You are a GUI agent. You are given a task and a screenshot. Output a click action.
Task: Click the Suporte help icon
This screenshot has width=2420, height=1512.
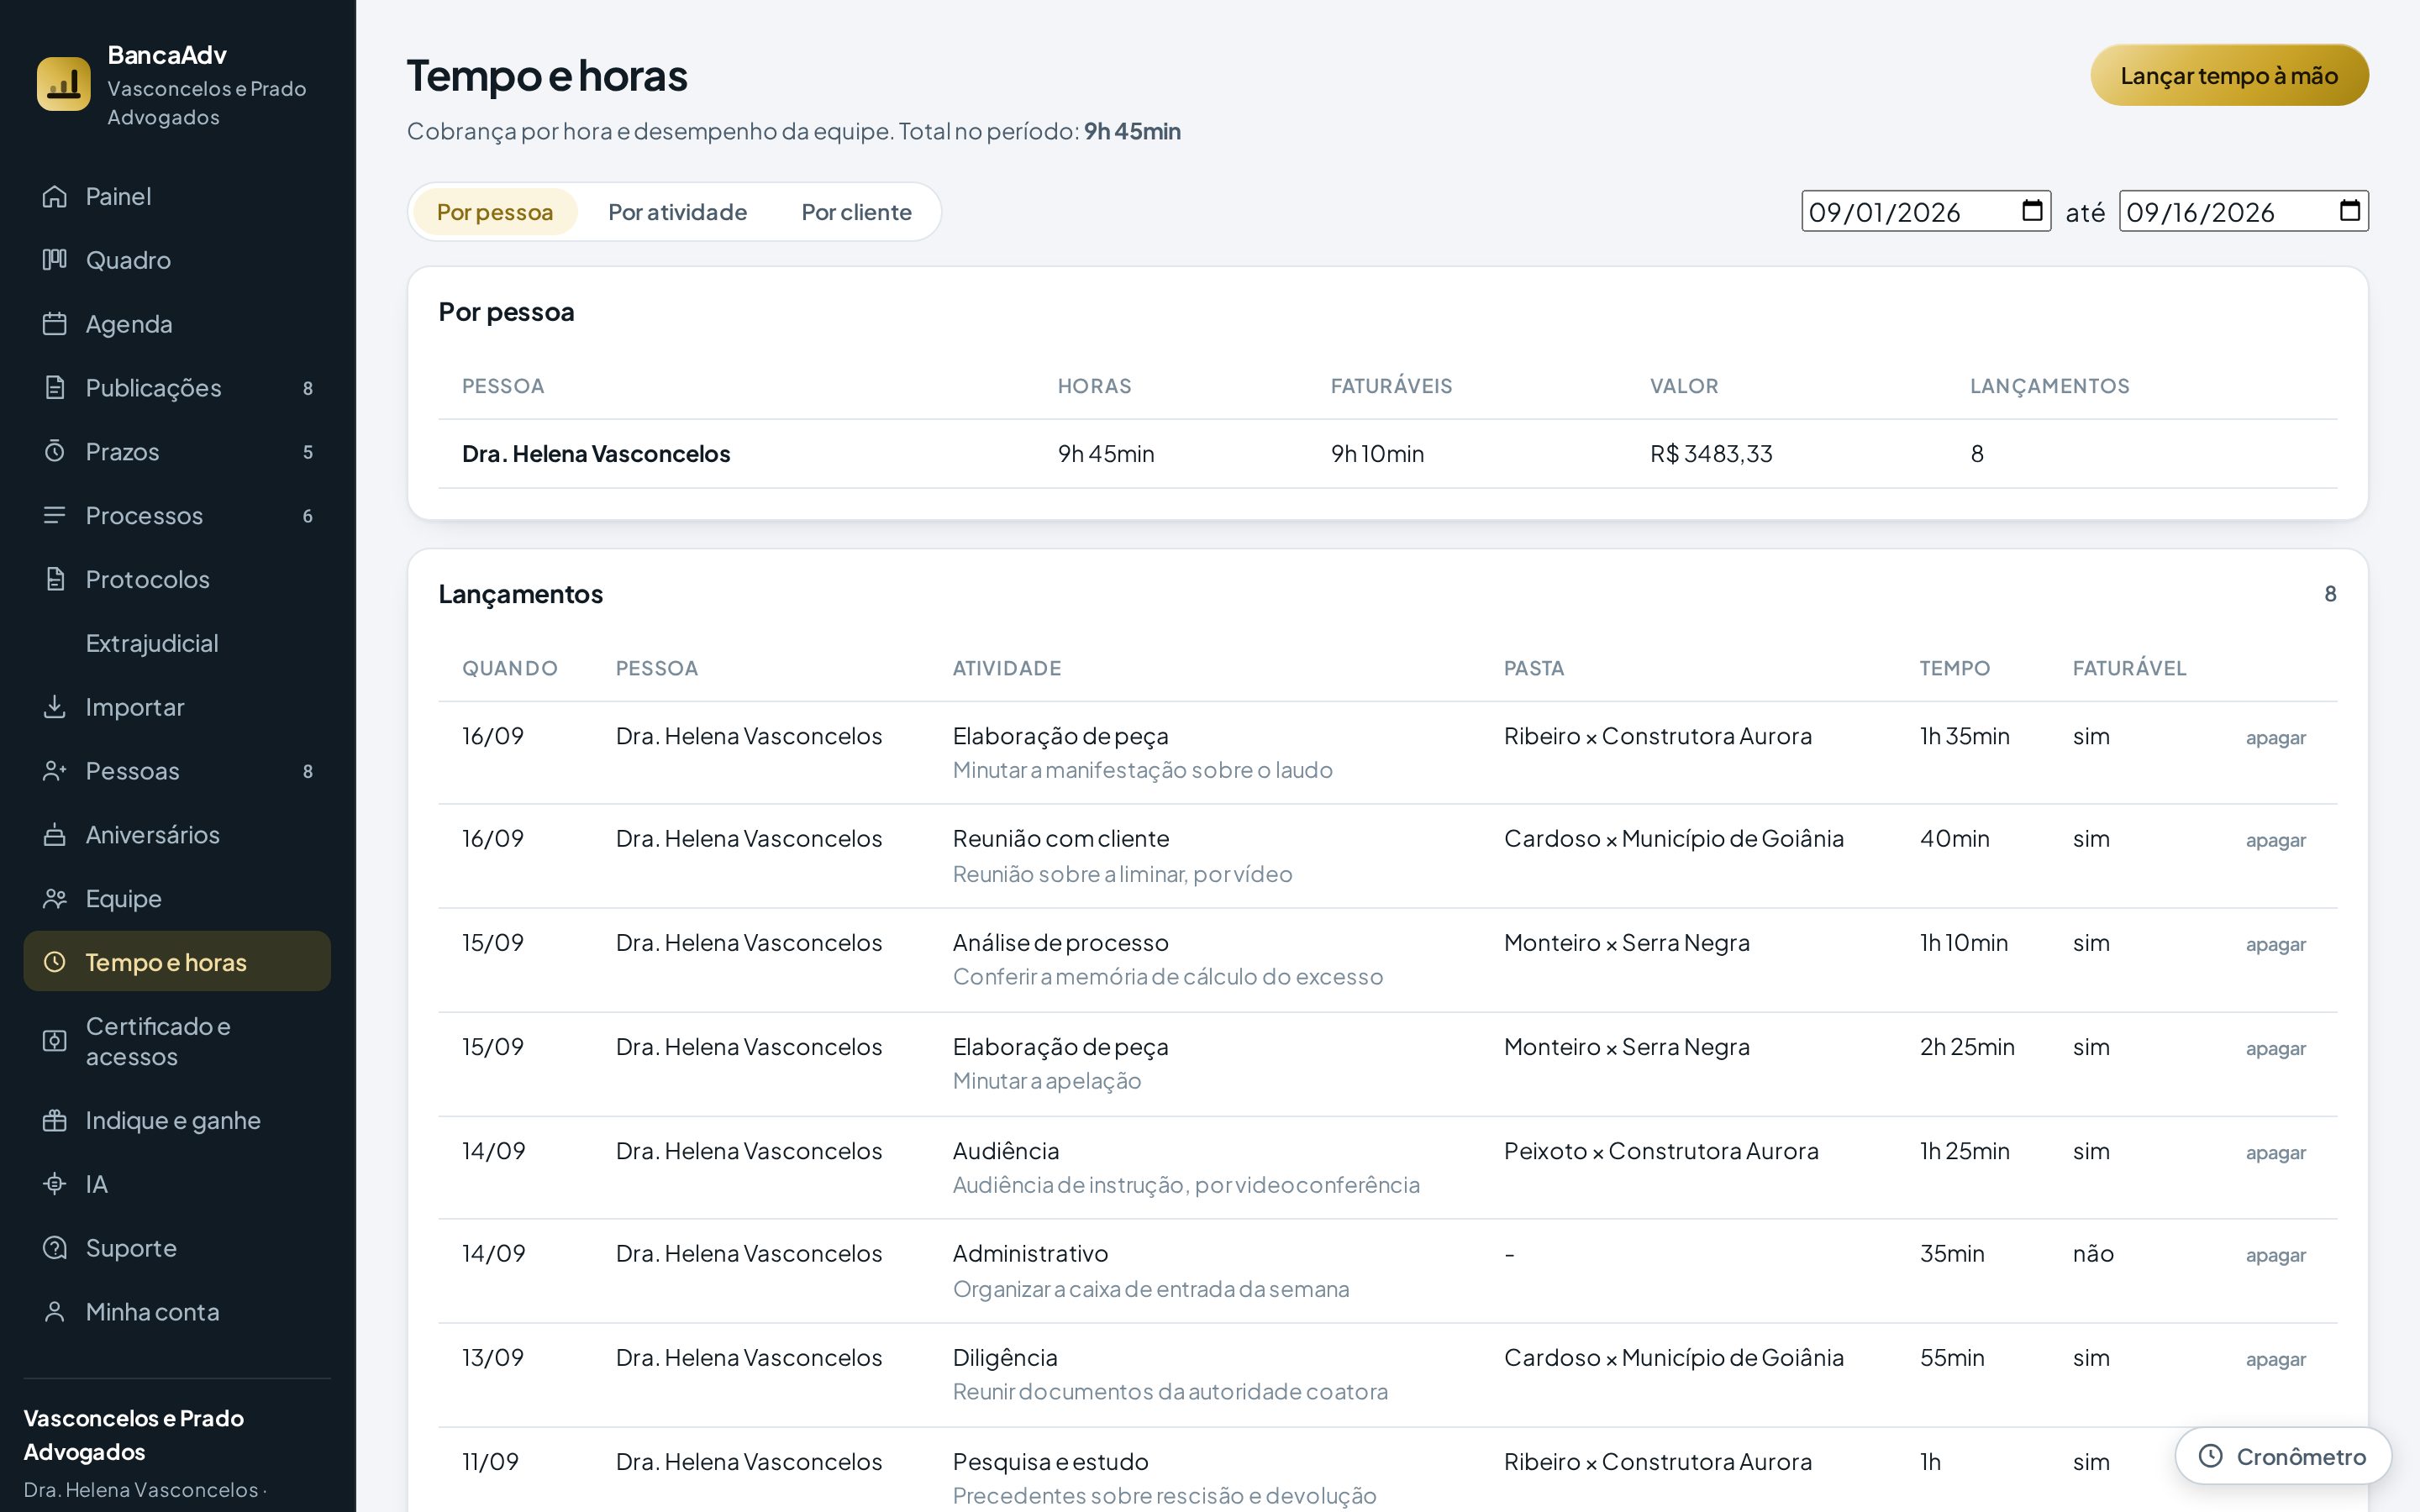coord(55,1248)
